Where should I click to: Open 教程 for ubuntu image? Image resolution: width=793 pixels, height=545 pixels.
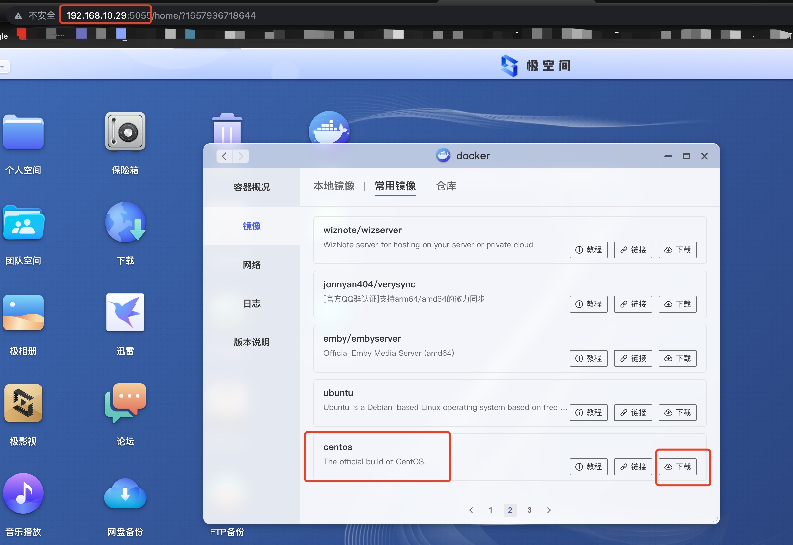[x=588, y=413]
